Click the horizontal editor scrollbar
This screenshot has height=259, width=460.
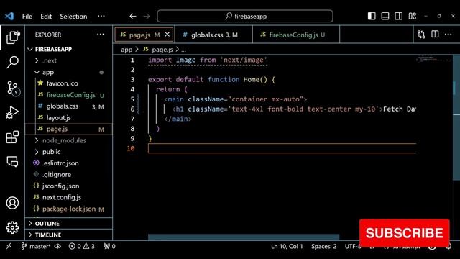click(x=244, y=237)
